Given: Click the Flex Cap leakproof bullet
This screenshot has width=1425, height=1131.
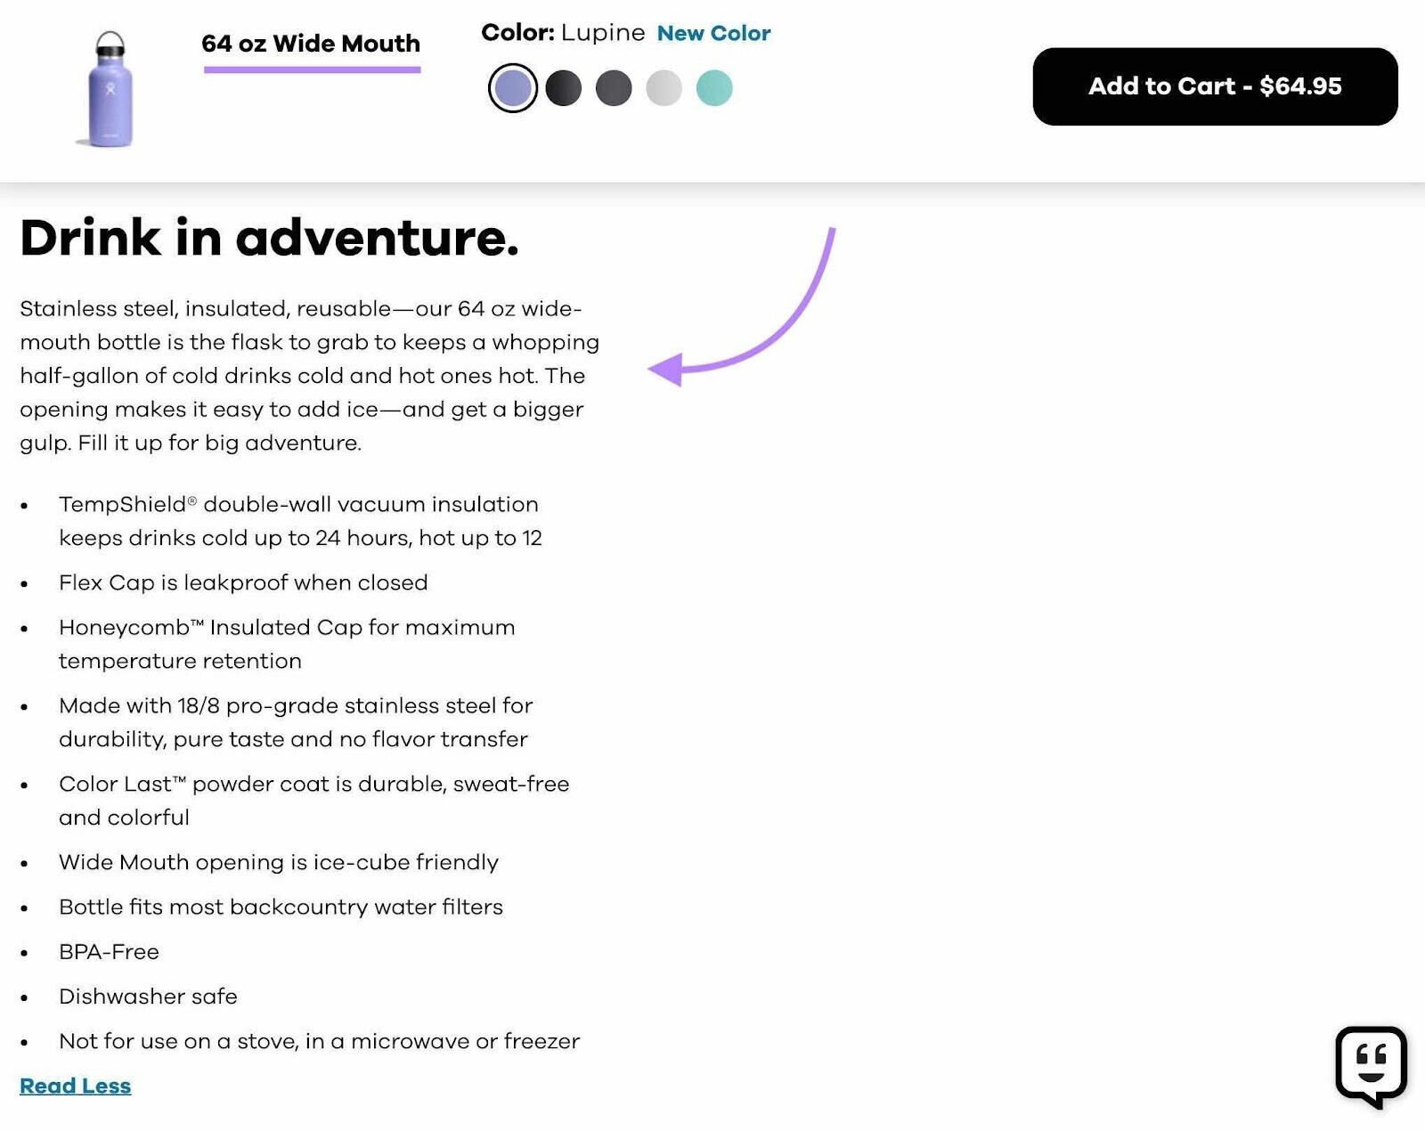Looking at the screenshot, I should click(243, 582).
